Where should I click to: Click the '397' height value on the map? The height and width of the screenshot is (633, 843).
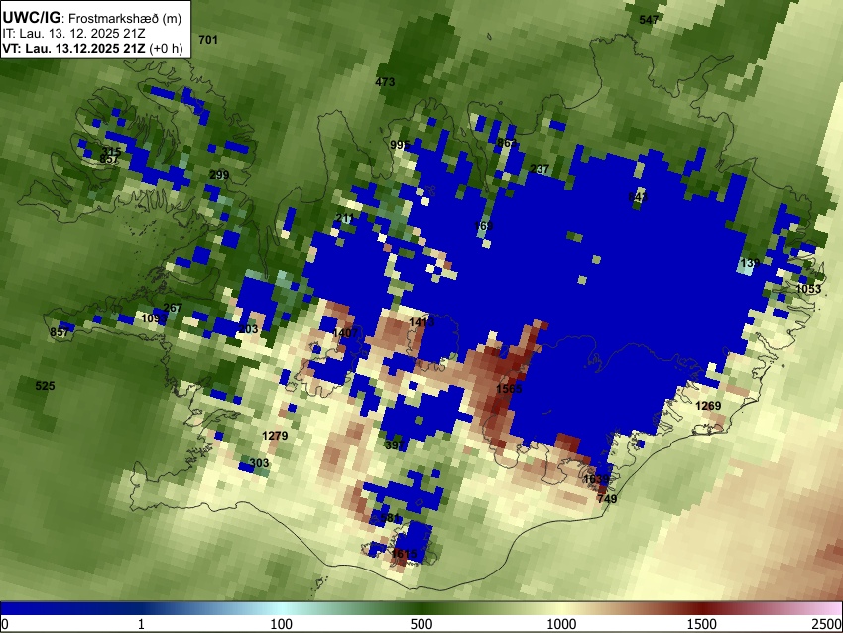(x=395, y=445)
